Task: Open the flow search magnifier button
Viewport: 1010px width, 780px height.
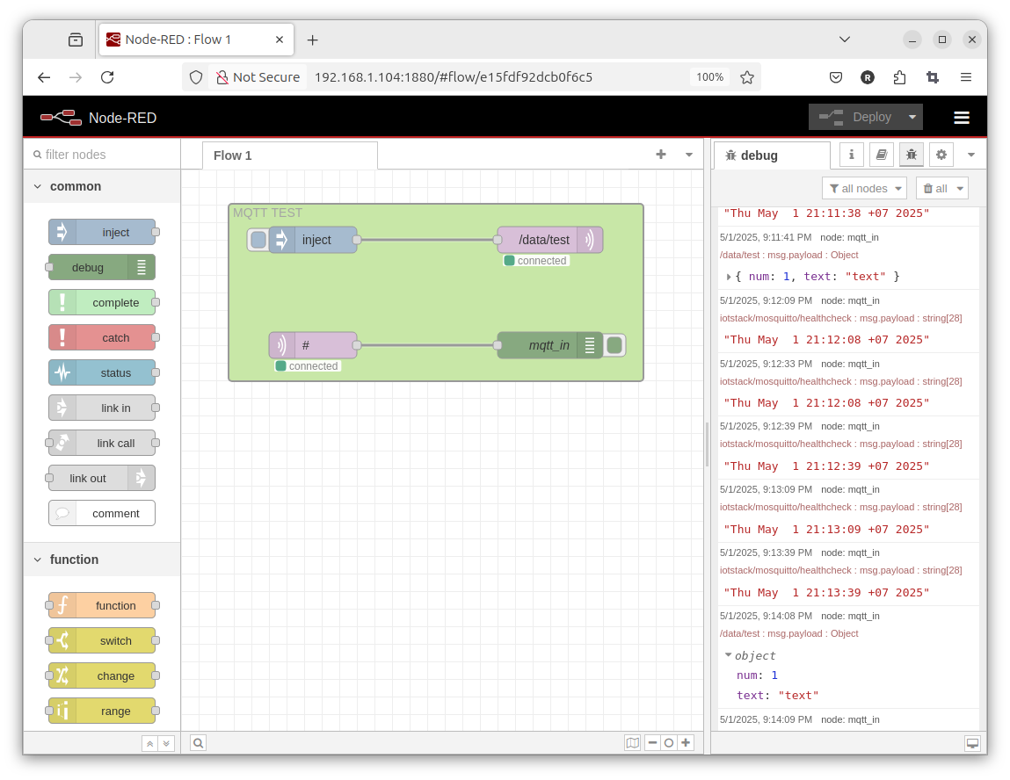Action: 199,743
